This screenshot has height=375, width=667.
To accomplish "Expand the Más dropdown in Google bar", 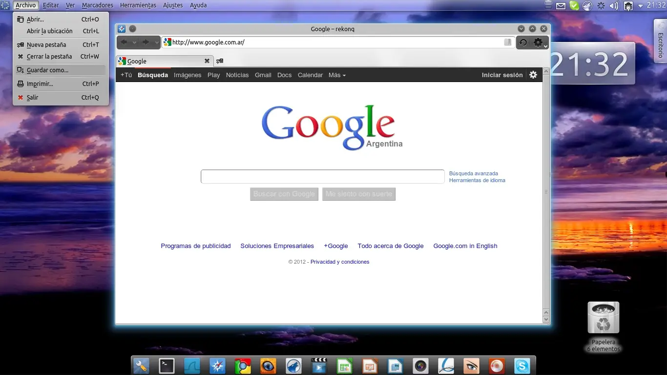I will click(337, 75).
